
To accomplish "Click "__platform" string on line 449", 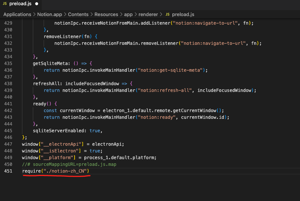I will point(58,158).
